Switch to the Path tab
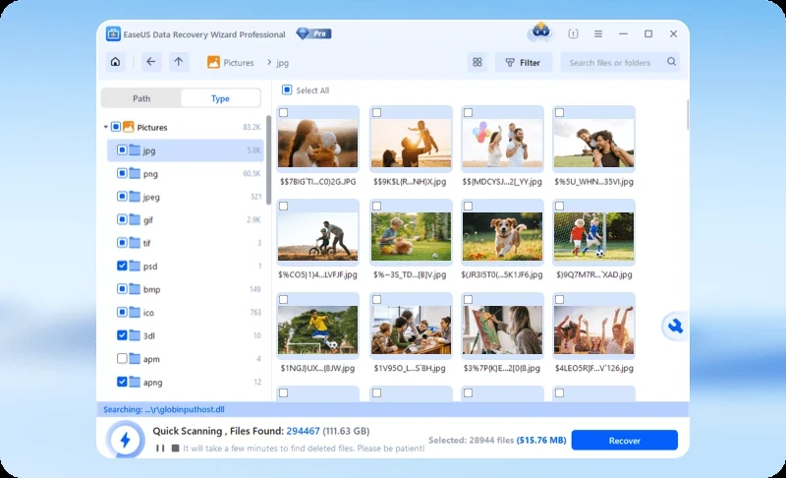The width and height of the screenshot is (786, 478). [x=141, y=98]
